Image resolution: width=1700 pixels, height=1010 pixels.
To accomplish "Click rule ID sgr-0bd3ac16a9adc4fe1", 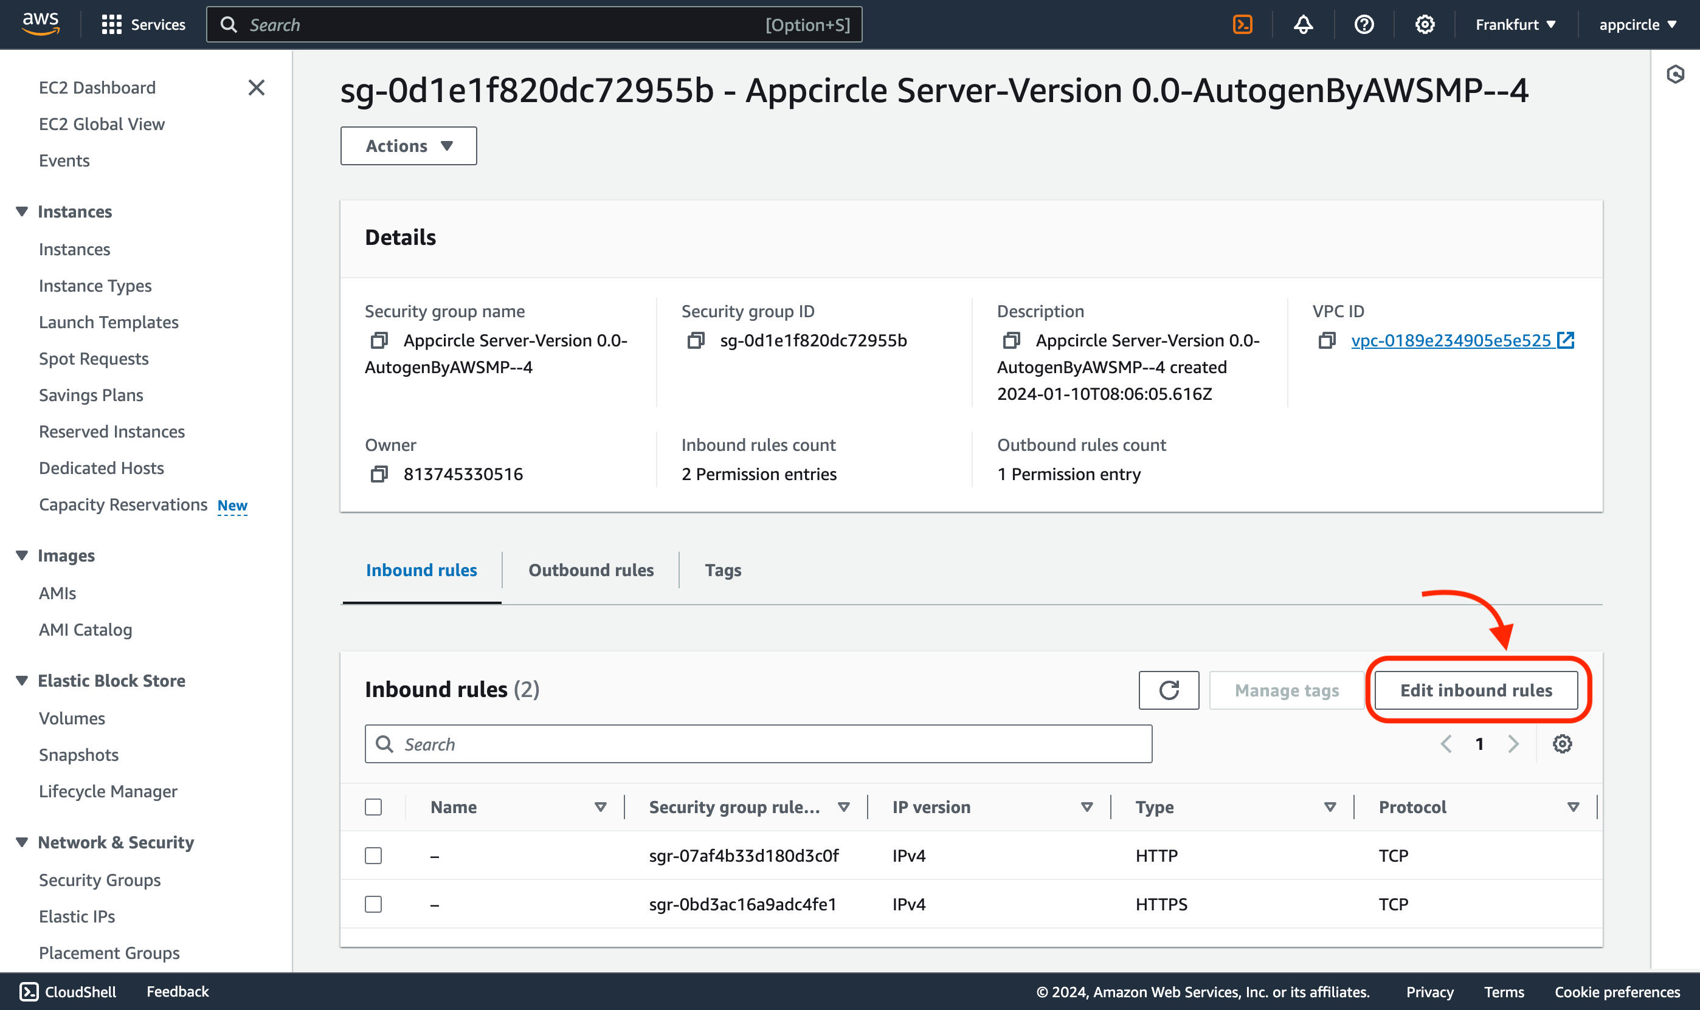I will (x=742, y=904).
